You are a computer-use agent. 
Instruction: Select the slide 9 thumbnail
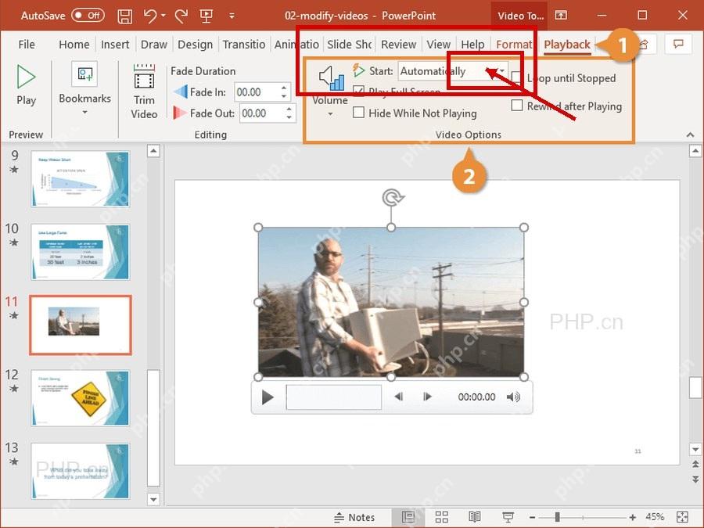[81, 178]
